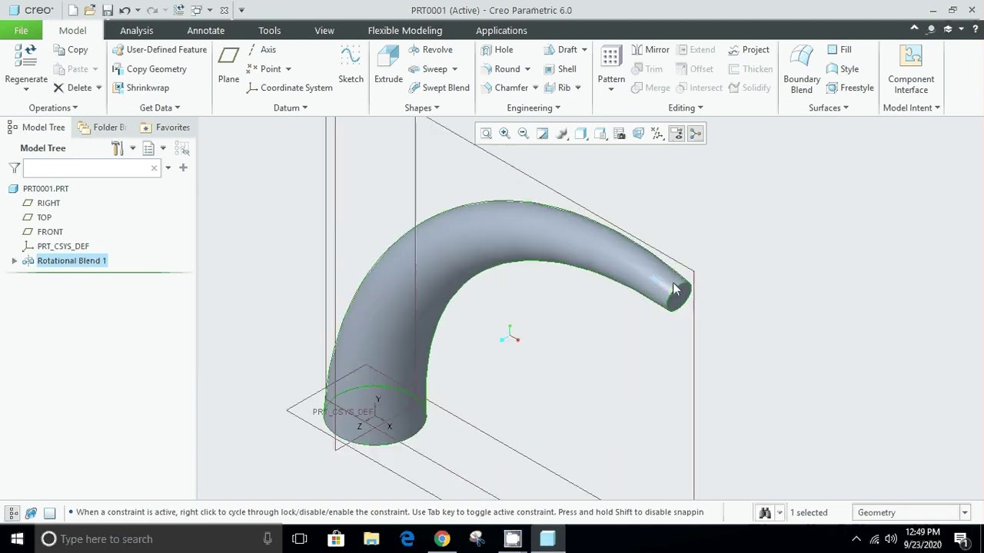The image size is (984, 553).
Task: Click the Undo icon
Action: [125, 11]
